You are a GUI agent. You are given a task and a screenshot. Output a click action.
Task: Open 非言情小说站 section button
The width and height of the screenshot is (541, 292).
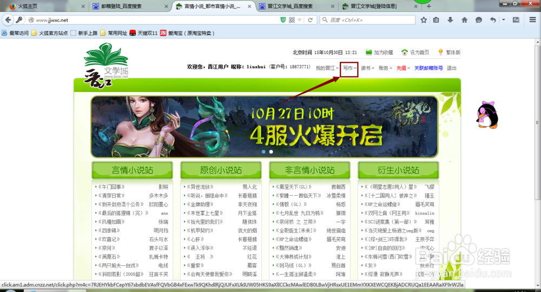[309, 170]
